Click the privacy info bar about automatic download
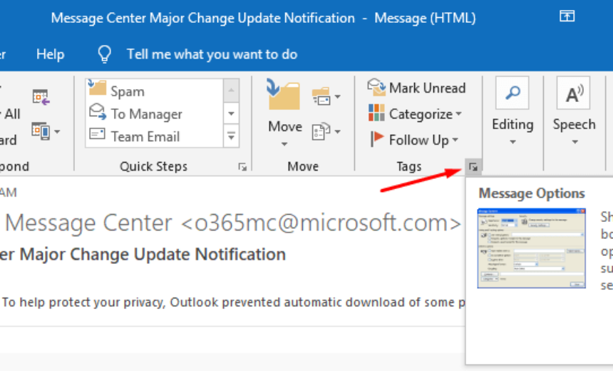This screenshot has width=613, height=371. point(232,302)
